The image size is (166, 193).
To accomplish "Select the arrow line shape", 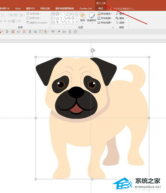I will [65, 14].
